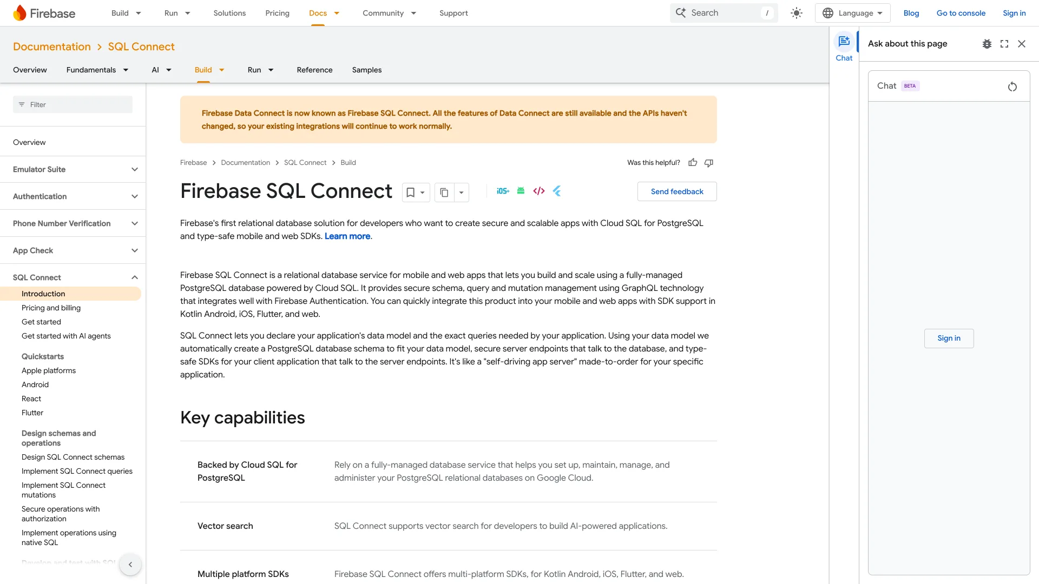
Task: Select the Samples tab
Action: coord(367,70)
